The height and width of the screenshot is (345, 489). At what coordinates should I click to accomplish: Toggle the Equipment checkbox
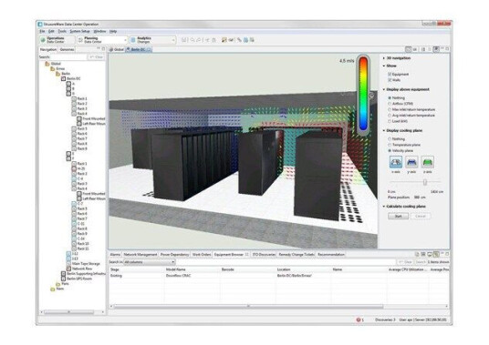point(390,74)
